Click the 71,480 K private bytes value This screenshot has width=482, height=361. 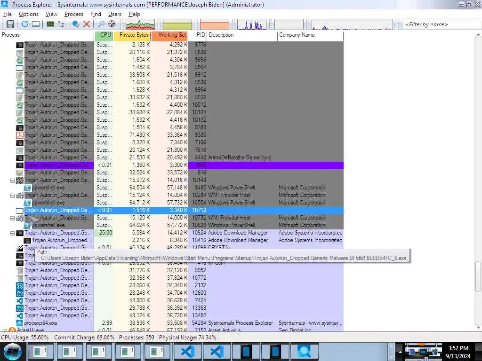point(139,135)
